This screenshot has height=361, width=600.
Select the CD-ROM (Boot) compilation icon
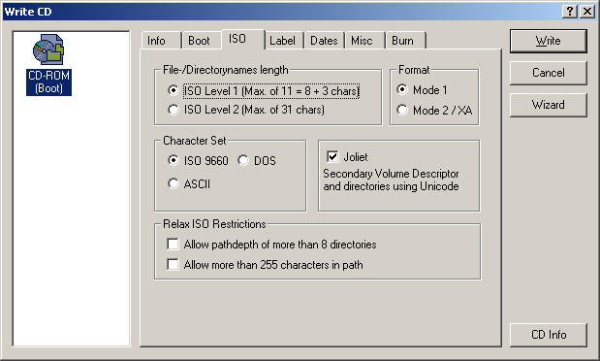point(48,64)
